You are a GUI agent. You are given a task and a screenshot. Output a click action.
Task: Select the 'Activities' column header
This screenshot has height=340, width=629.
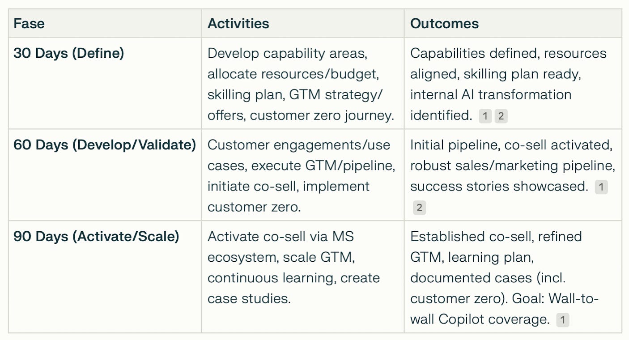238,24
